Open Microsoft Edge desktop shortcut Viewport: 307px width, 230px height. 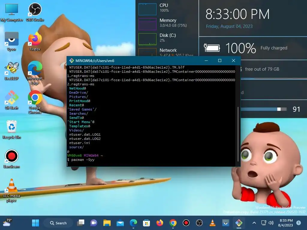pyautogui.click(x=35, y=73)
